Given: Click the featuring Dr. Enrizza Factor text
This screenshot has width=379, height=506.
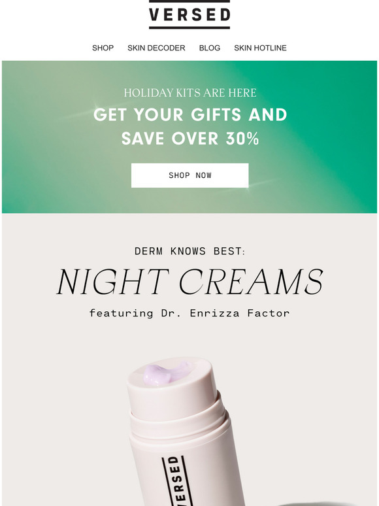Looking at the screenshot, I should pyautogui.click(x=189, y=313).
